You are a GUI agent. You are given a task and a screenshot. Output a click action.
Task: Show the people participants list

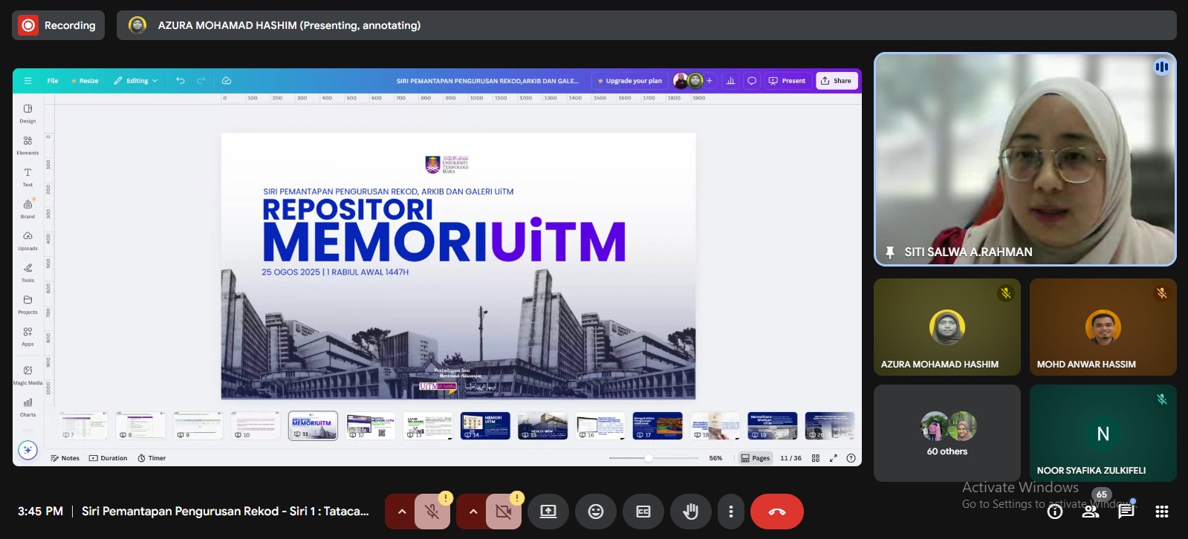(x=1090, y=511)
